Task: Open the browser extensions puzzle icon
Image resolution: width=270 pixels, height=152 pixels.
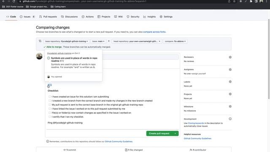Action: pos(251,1)
